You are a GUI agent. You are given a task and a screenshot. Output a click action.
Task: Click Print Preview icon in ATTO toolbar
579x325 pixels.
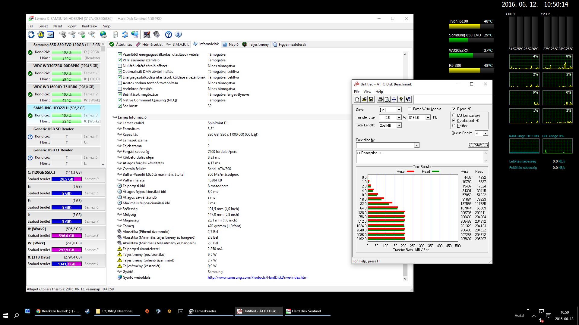(x=387, y=100)
